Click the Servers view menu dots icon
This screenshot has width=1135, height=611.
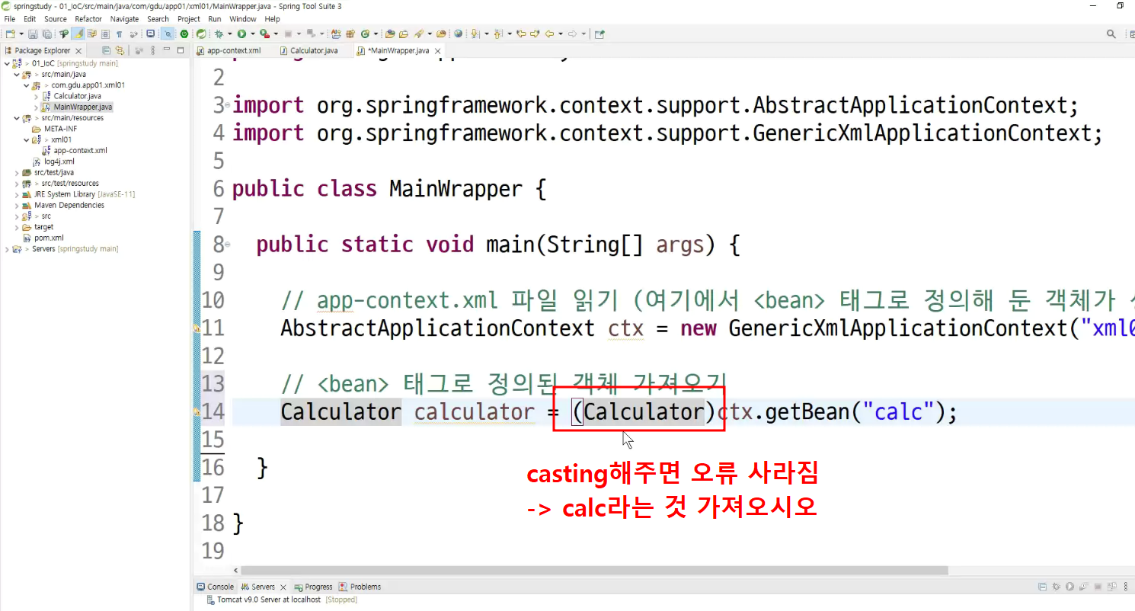click(1126, 587)
